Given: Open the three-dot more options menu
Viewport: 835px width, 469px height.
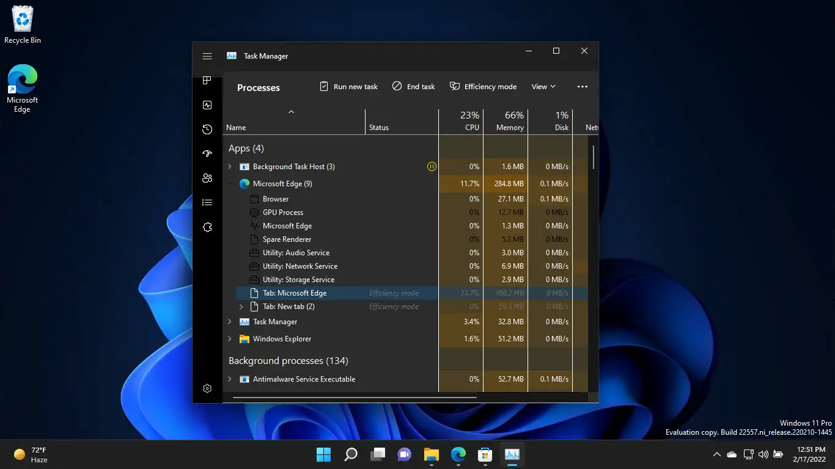Looking at the screenshot, I should 583,87.
